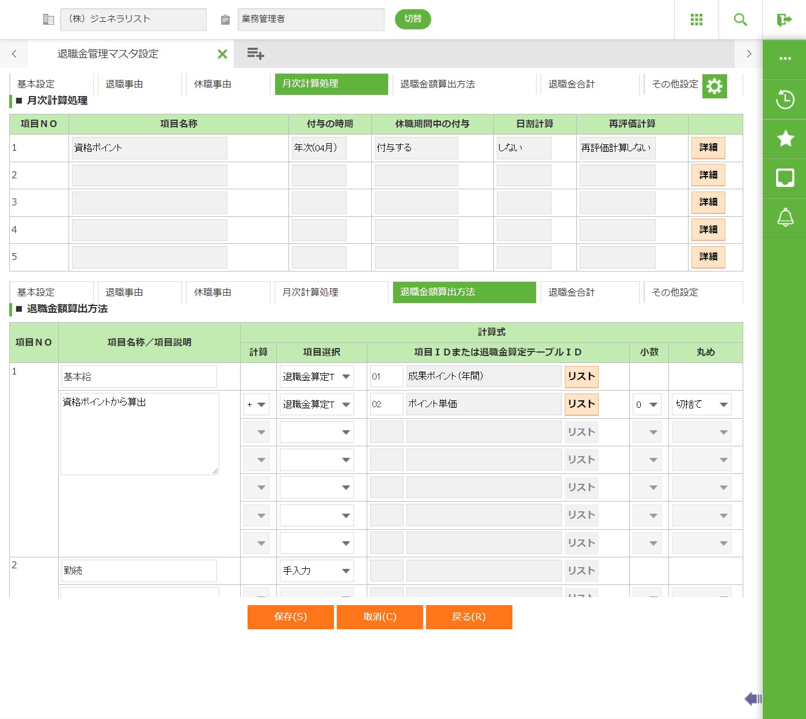Close the 退職金管理マスタ設定 tab
This screenshot has width=806, height=719.
click(222, 54)
